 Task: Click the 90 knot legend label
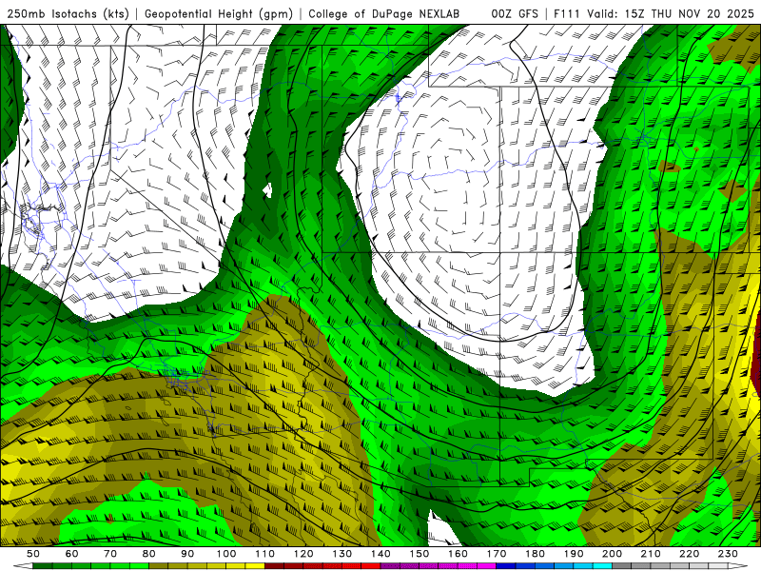click(187, 554)
